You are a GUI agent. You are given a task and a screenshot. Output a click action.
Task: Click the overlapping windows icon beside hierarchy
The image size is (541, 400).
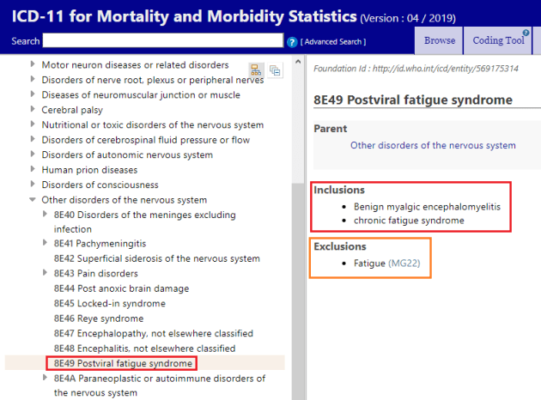(276, 70)
